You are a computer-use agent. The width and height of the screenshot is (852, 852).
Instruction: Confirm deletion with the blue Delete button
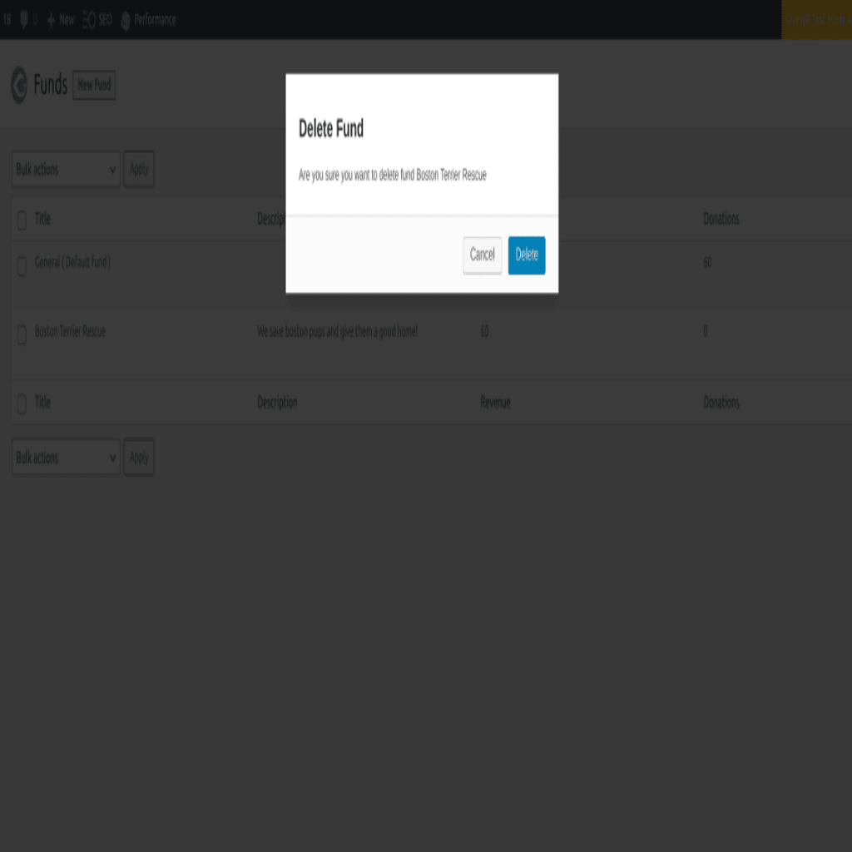point(526,255)
